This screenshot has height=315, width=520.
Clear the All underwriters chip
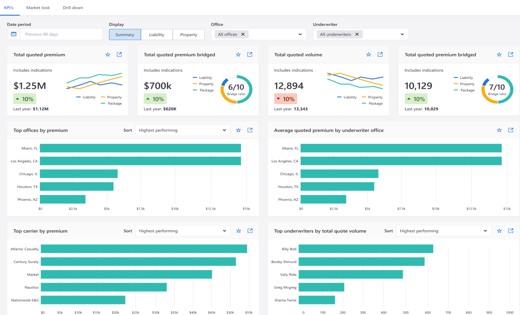(357, 34)
